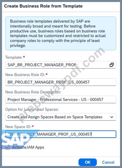Click the Activate IAM Apps label text

click(28, 147)
